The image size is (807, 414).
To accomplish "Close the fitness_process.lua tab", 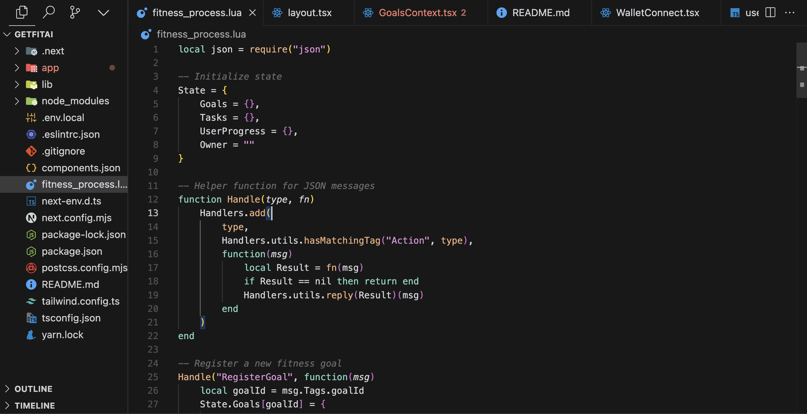I will pyautogui.click(x=252, y=13).
